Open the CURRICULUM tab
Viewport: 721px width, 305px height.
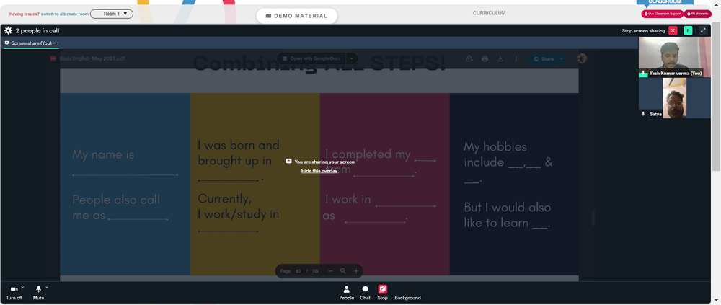490,13
